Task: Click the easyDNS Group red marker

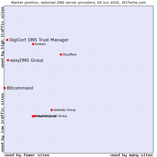Action: pos(8,60)
